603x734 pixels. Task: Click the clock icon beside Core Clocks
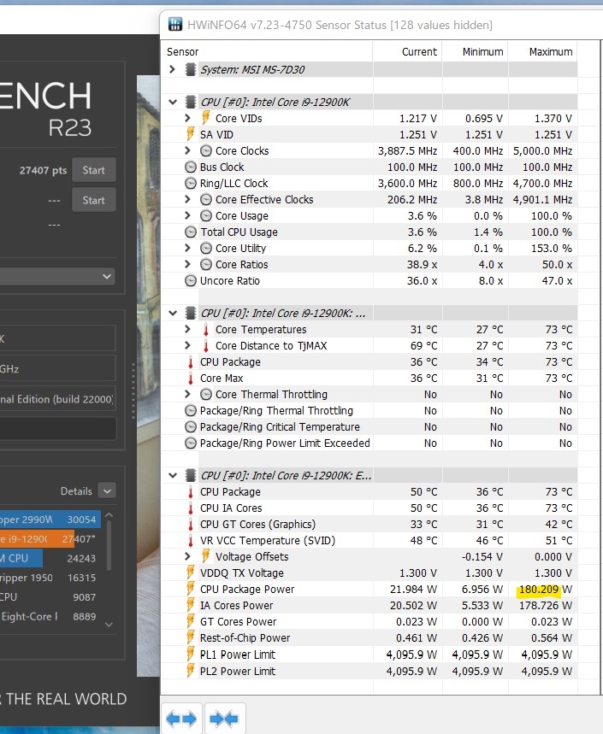point(205,150)
